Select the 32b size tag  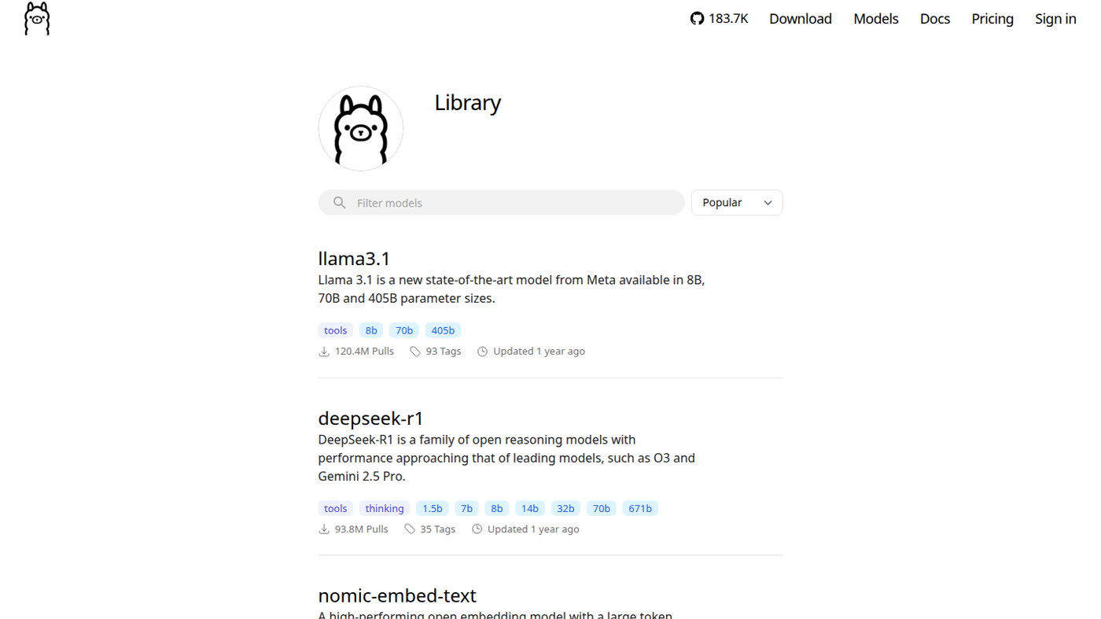coord(565,508)
